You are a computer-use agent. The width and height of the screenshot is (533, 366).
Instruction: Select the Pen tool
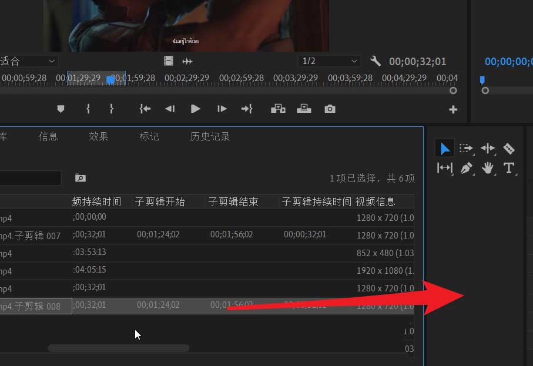(x=466, y=168)
